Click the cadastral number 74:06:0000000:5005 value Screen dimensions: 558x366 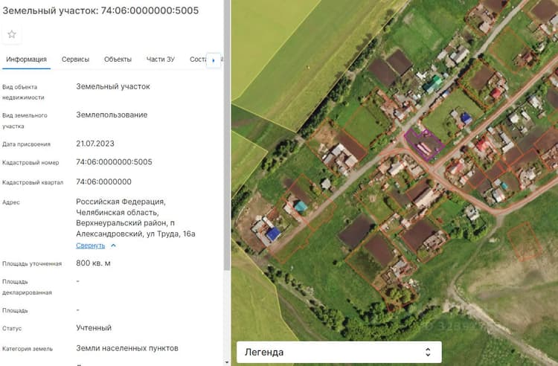coord(114,162)
